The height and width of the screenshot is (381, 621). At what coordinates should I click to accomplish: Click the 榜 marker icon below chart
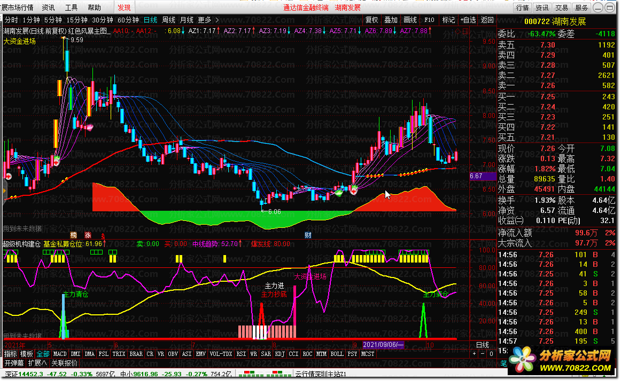pos(73,235)
